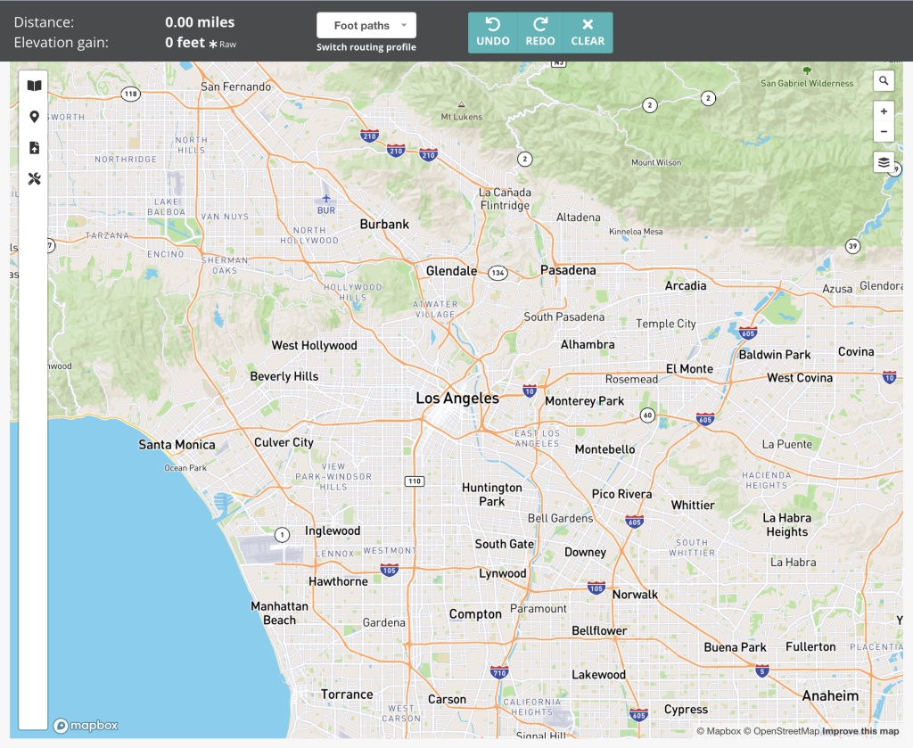Click the West Hollywood map label
Screen dimensions: 913x748
pos(315,345)
